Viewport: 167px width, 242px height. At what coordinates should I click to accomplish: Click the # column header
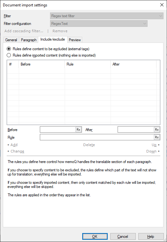pos(13,64)
